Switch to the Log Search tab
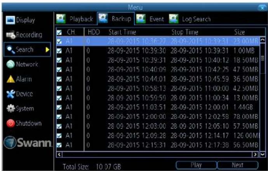The image size is (268, 171). click(x=190, y=19)
